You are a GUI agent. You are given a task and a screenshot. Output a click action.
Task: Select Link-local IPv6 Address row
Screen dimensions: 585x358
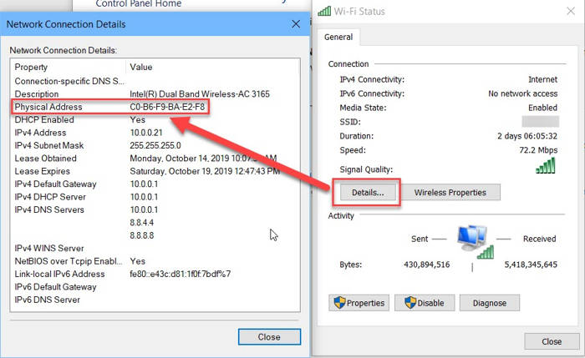tap(155, 275)
